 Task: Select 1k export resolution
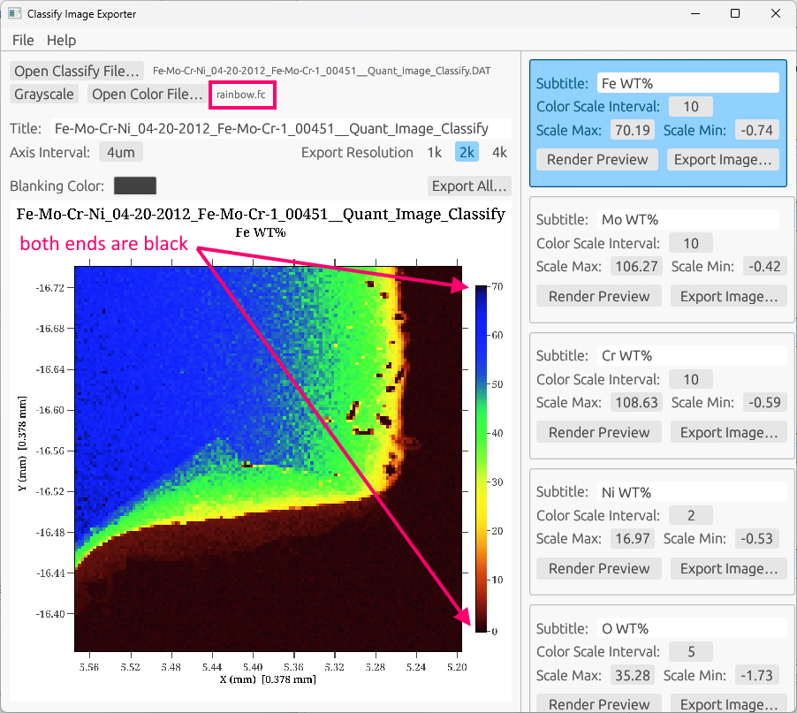434,152
